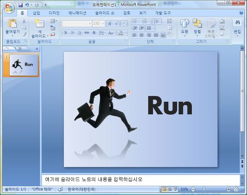Open the 검토 ribbon tab
Image resolution: width=247 pixels, height=195 pixels.
[x=127, y=13]
